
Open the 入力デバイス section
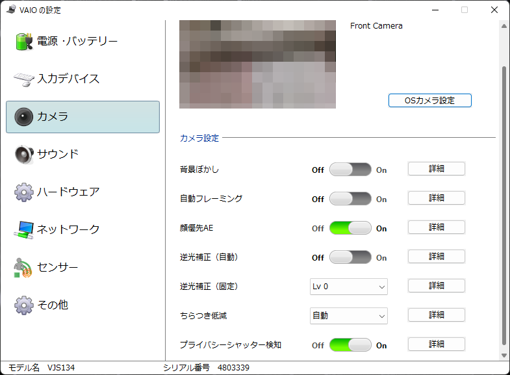coord(83,79)
